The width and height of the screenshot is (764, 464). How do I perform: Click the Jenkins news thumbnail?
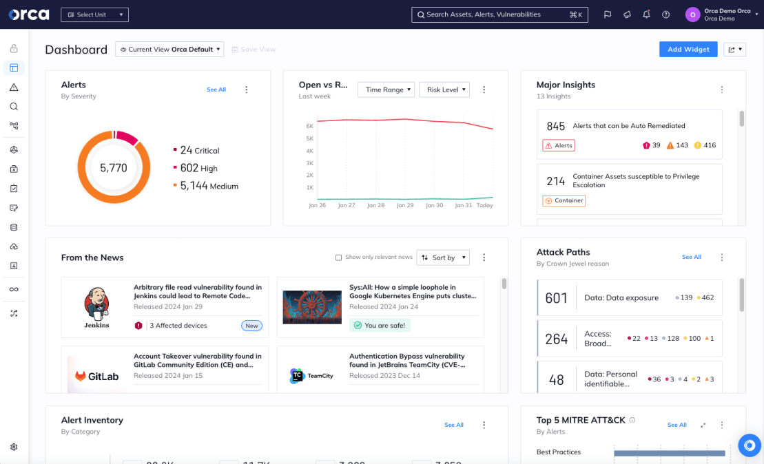click(x=96, y=308)
